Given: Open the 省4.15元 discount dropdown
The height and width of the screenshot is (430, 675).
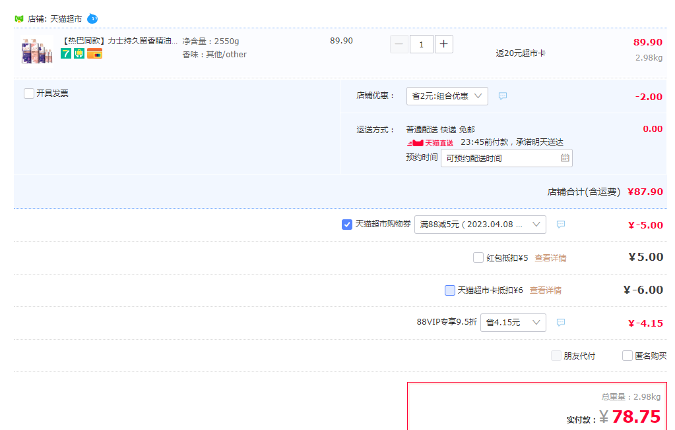Looking at the screenshot, I should [x=513, y=323].
